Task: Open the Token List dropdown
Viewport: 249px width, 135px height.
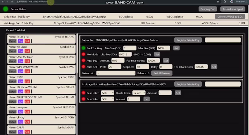Action: pyautogui.click(x=116, y=73)
